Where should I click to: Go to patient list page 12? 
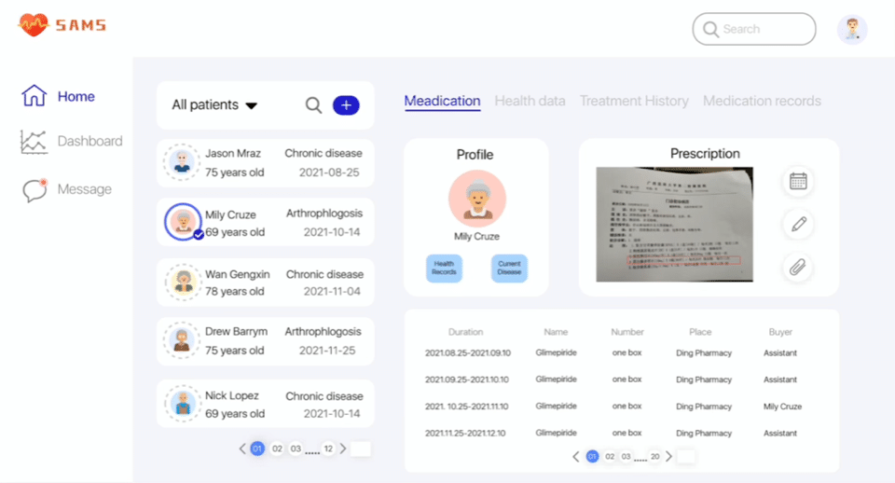point(328,448)
